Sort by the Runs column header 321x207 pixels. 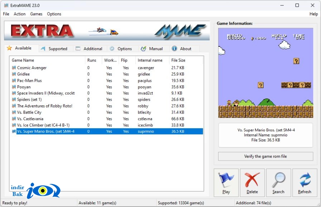[x=94, y=60]
